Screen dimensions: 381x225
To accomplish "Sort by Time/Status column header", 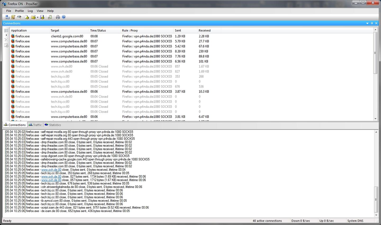I will tap(105, 30).
